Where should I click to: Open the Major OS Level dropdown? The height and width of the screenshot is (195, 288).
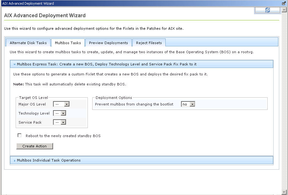pos(61,104)
